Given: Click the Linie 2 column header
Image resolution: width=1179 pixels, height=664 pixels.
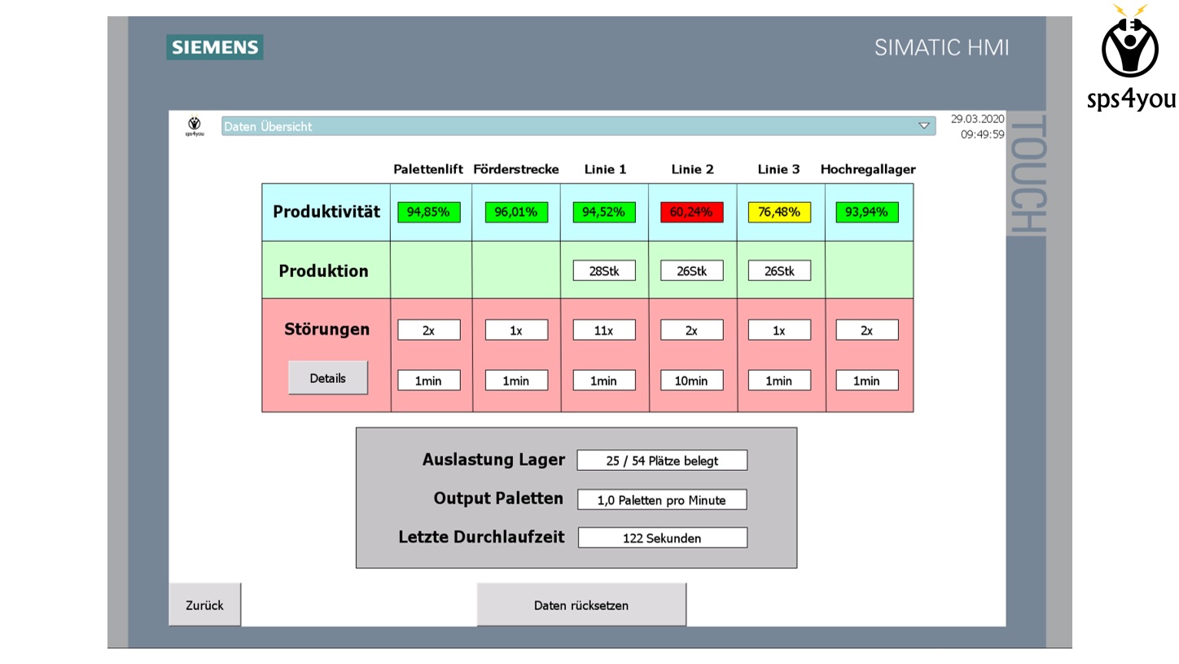Looking at the screenshot, I should (692, 169).
